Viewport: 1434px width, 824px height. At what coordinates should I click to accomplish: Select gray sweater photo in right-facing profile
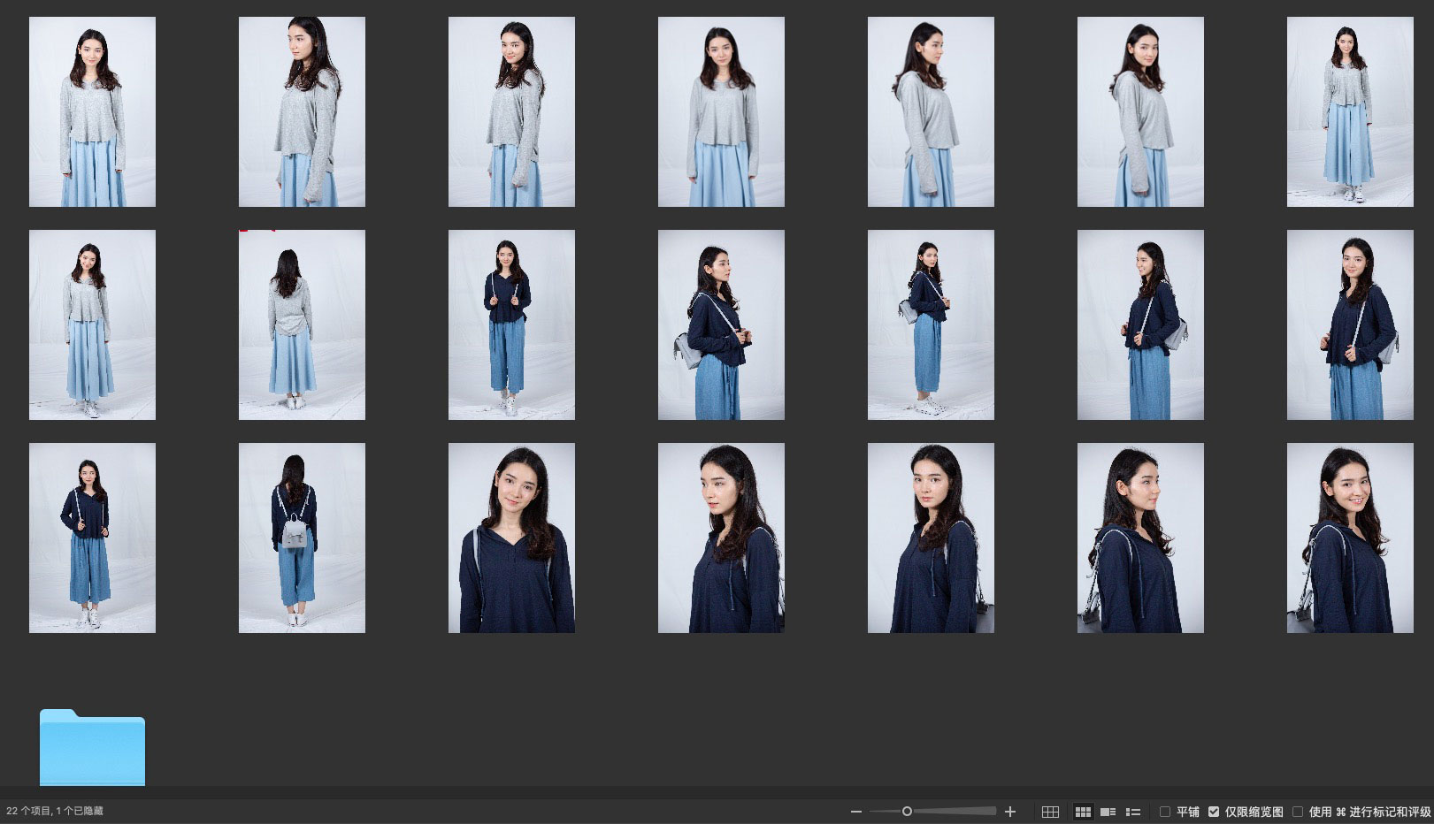click(931, 111)
